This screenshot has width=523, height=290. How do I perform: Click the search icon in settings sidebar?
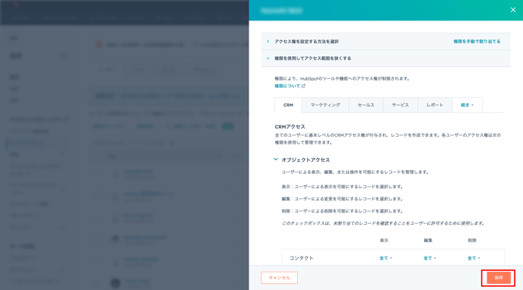(x=62, y=56)
